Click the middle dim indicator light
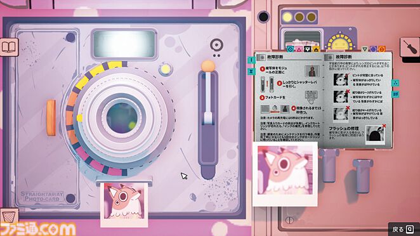The width and height of the screenshot is (420, 236). [x=299, y=17]
